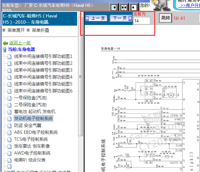Click the 车身电器—14 diagram heading
Screen dimensions: 200x172
pyautogui.click(x=110, y=49)
